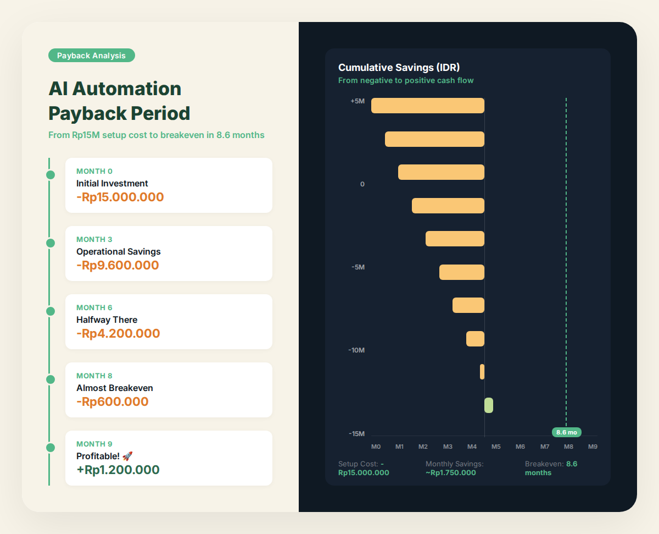The height and width of the screenshot is (534, 659).
Task: Click the green positive bar in the chart
Action: (x=489, y=405)
